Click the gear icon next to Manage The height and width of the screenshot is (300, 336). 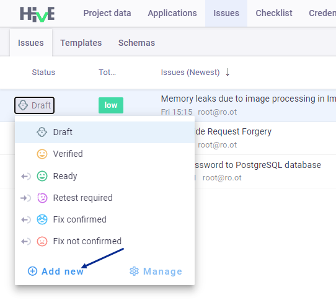tap(134, 271)
